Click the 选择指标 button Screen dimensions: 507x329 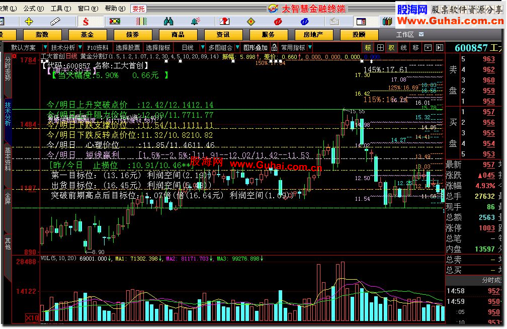coord(158,48)
